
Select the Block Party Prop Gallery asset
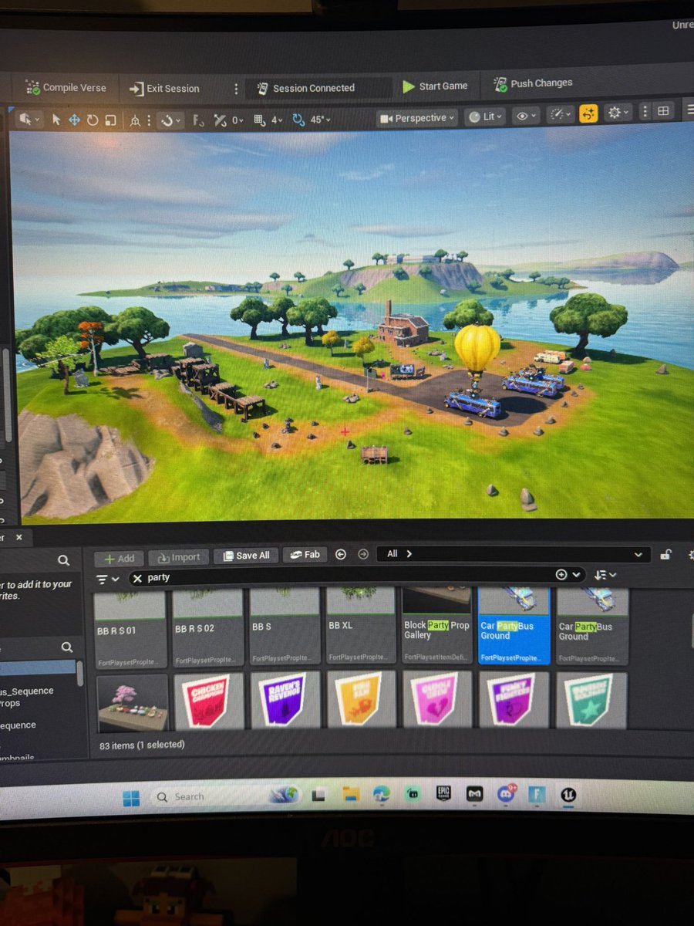pos(436,626)
